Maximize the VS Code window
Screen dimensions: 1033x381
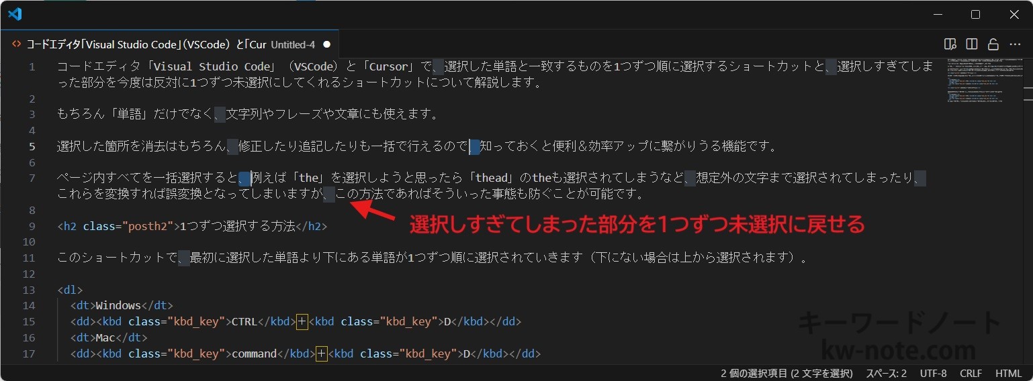pos(975,14)
